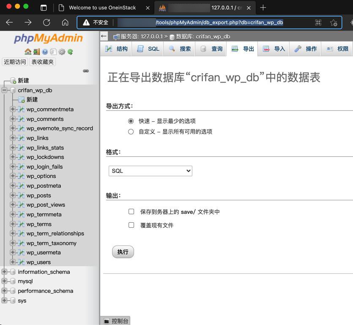The width and height of the screenshot is (353, 325).
Task: Open the 权限 tab
Action: click(x=337, y=49)
